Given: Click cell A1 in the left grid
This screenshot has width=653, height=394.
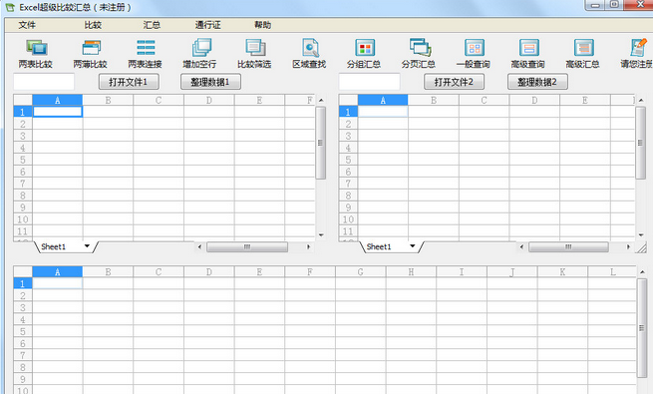Looking at the screenshot, I should 58,112.
